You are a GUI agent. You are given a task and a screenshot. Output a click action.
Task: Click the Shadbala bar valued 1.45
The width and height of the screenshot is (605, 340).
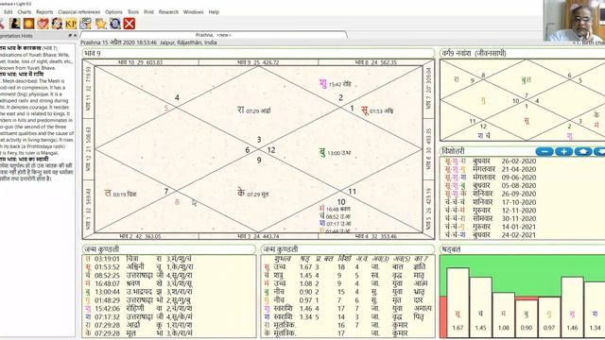click(480, 307)
